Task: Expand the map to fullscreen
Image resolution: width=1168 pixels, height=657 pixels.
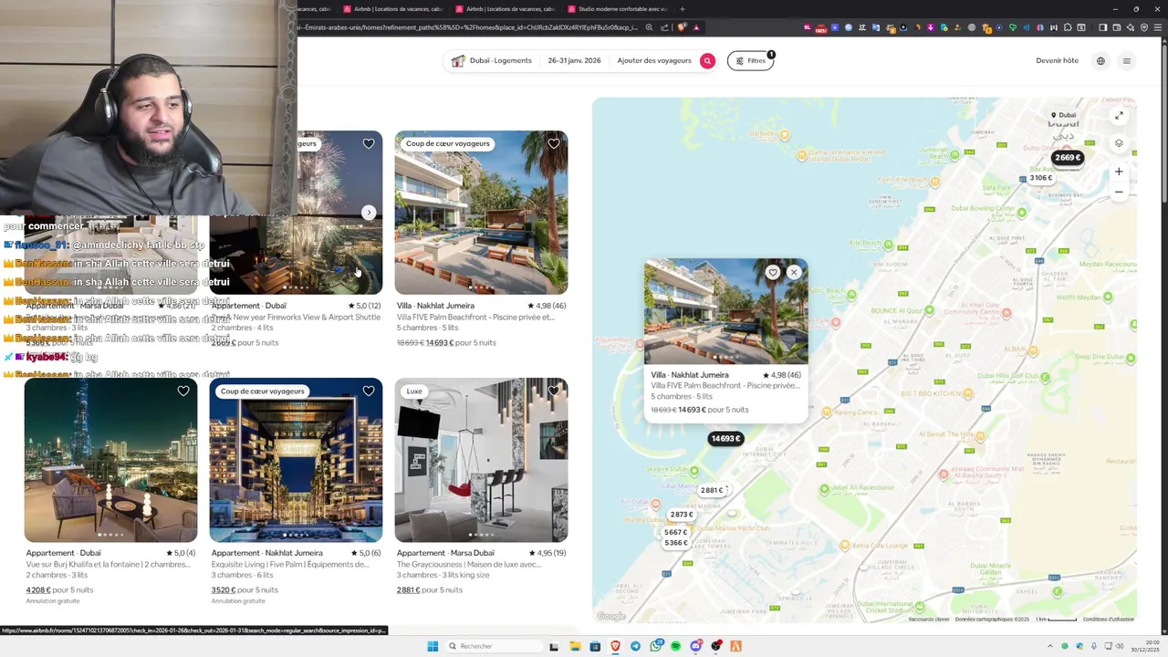Action: click(1119, 115)
